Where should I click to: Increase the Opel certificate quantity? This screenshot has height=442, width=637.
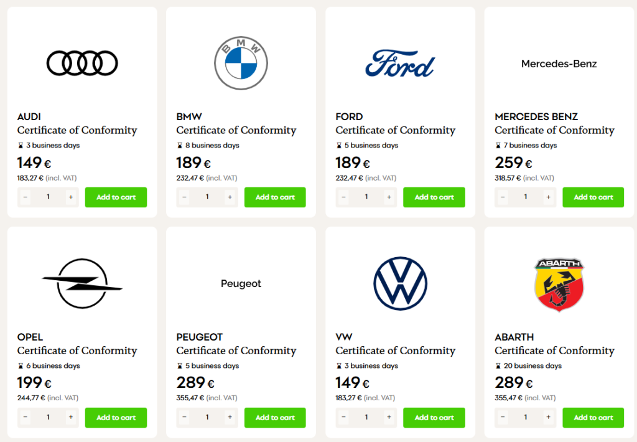pyautogui.click(x=71, y=417)
